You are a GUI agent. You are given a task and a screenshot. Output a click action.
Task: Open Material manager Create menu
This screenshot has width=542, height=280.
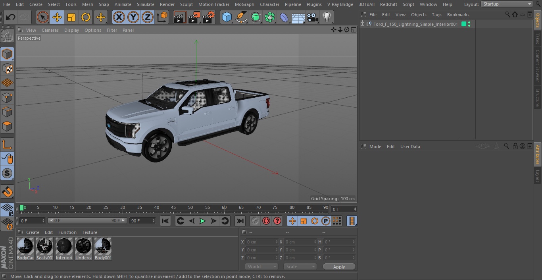[33, 232]
